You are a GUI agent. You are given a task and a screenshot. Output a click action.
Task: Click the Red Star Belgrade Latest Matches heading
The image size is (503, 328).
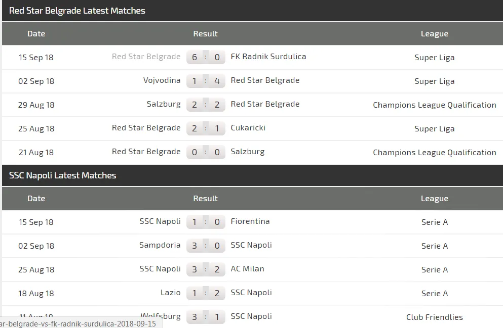click(77, 11)
